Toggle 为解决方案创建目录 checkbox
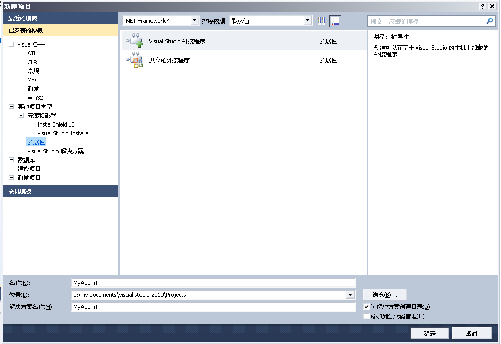This screenshot has width=501, height=344. click(367, 307)
